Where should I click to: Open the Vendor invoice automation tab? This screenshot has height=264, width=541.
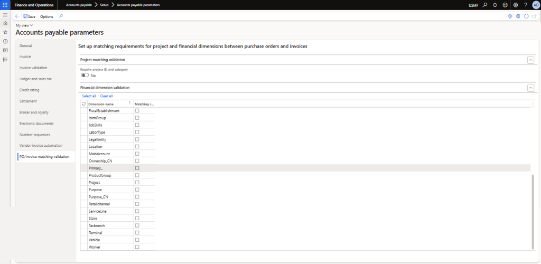[41, 145]
